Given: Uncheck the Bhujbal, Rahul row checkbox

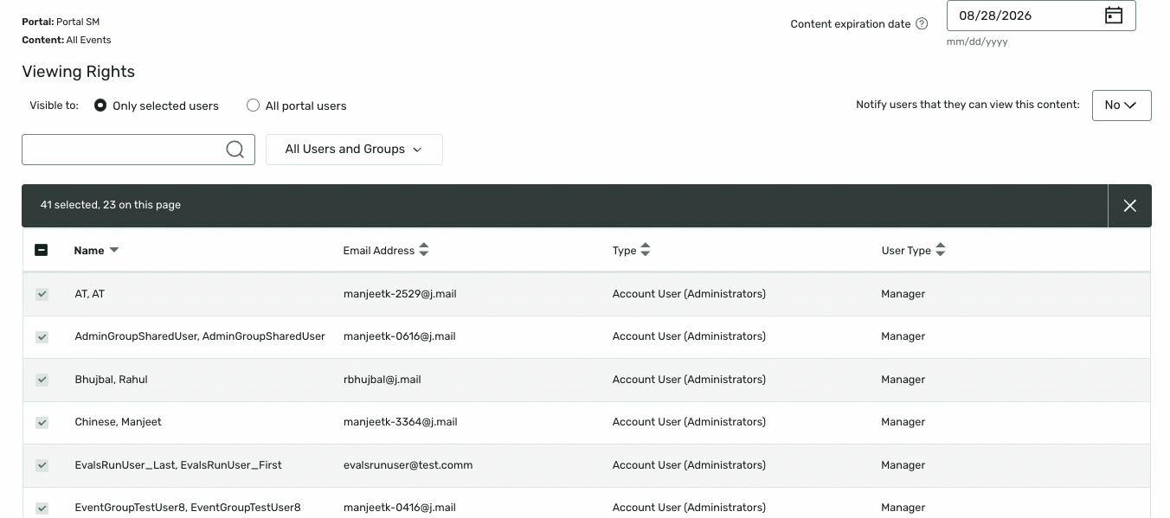Looking at the screenshot, I should click(42, 380).
